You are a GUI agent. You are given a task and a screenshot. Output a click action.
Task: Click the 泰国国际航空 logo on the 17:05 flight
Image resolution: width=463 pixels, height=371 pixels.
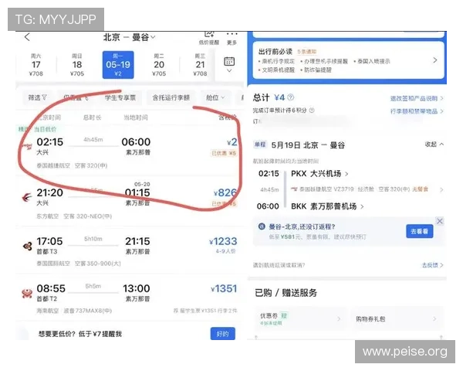click(x=28, y=246)
